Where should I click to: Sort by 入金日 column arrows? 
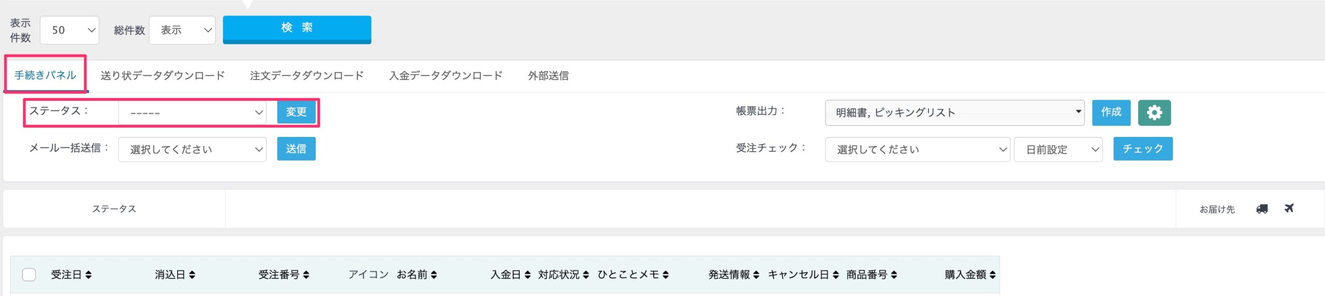(x=527, y=275)
